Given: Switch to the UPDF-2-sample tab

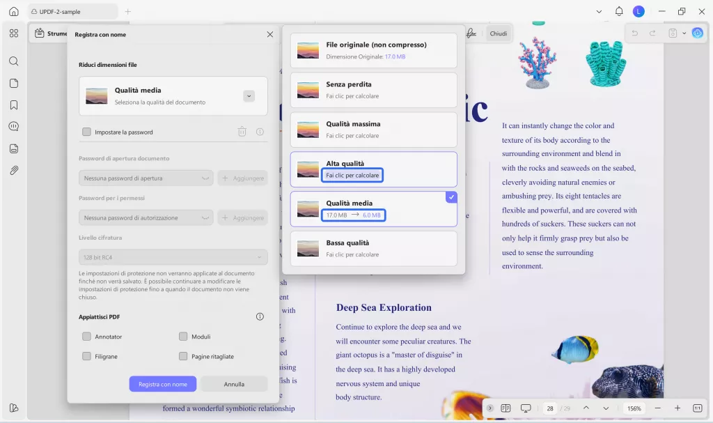Looking at the screenshot, I should point(72,11).
